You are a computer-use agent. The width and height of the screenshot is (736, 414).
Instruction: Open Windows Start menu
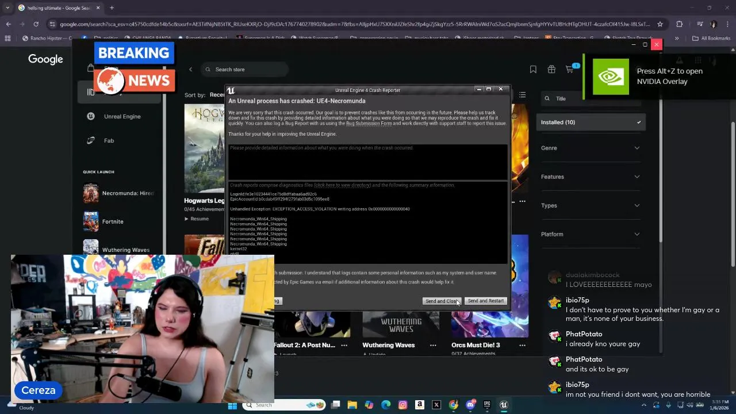232,405
